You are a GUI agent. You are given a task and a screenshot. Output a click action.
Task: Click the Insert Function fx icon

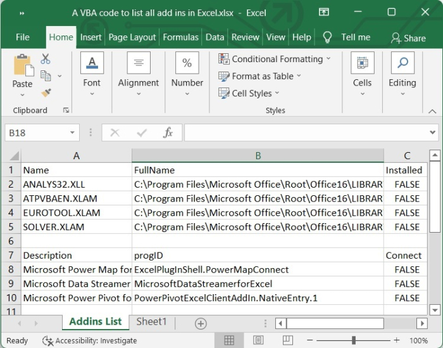168,132
